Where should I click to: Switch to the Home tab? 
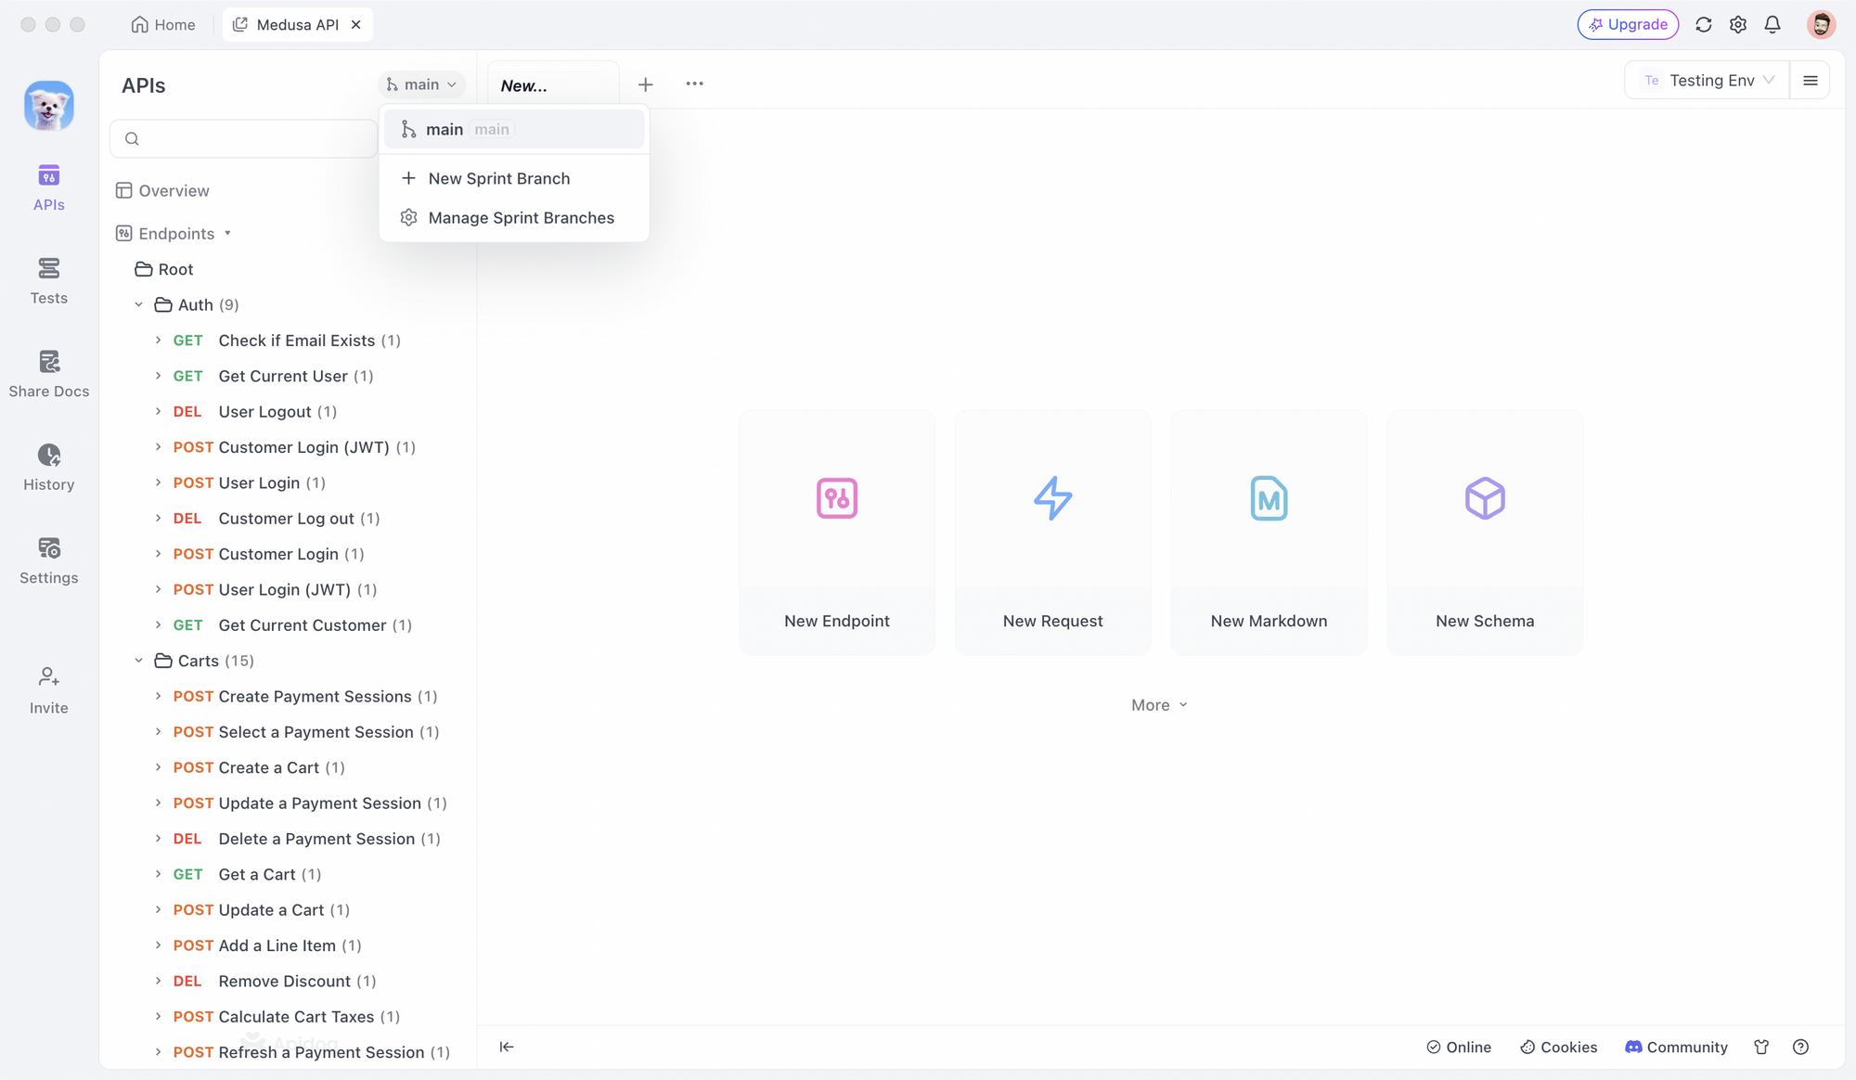[163, 25]
